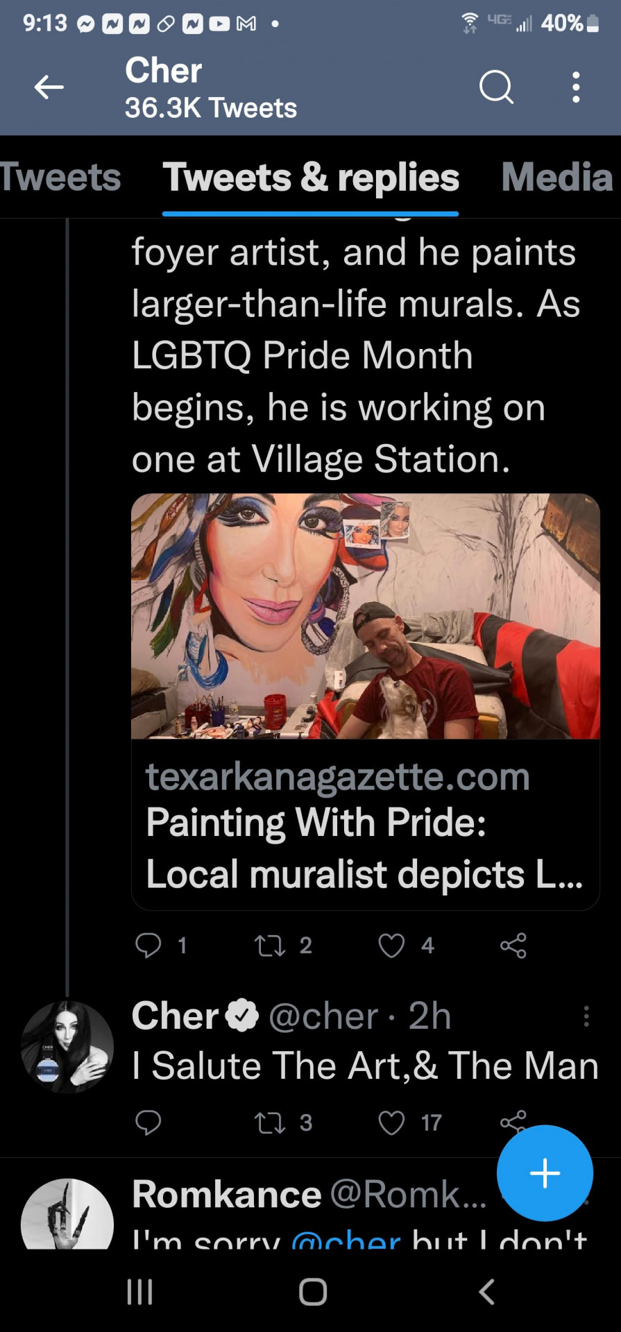Switch to the Media tab

tap(557, 177)
